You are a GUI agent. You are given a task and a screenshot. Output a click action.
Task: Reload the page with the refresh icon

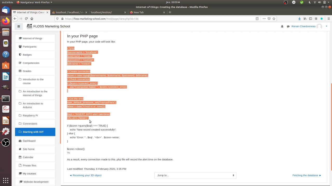(x=26, y=19)
